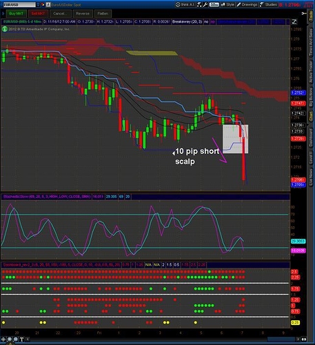Click the Buy MKT button

tap(17, 14)
